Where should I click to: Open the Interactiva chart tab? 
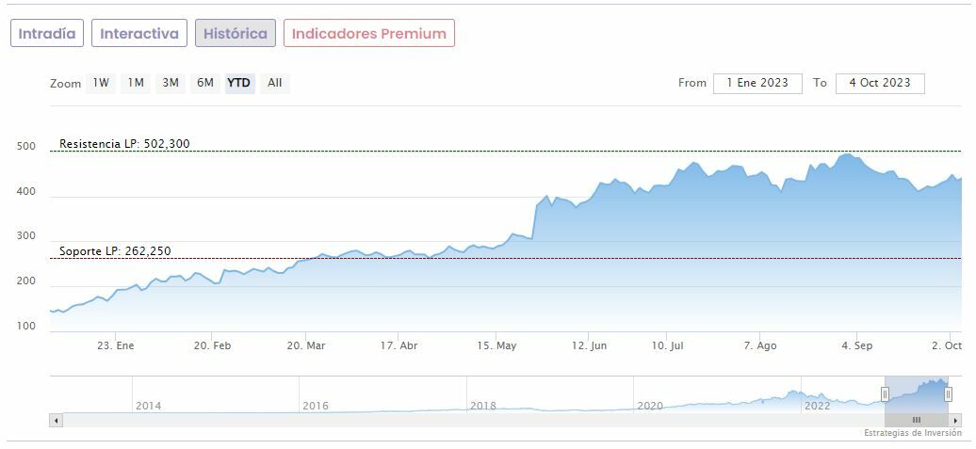(139, 34)
